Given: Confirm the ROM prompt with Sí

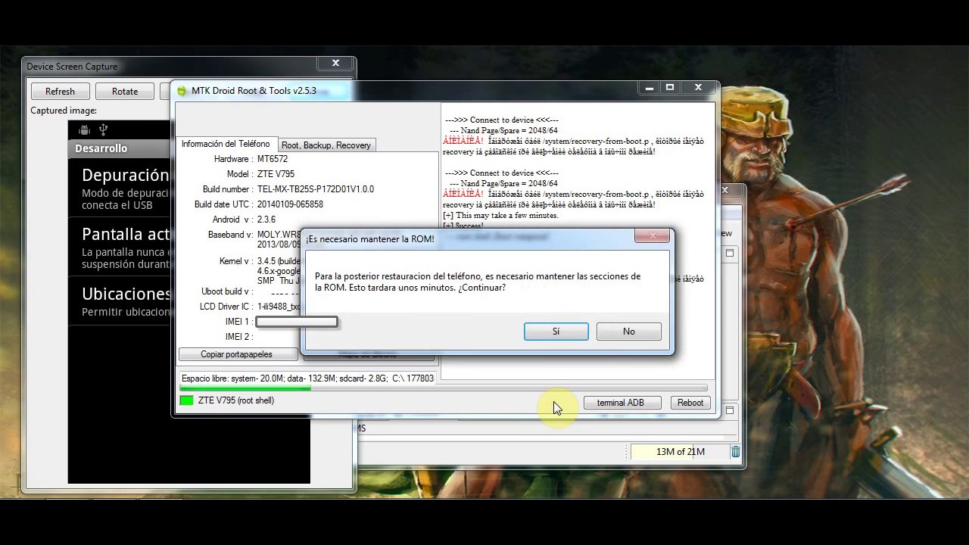Looking at the screenshot, I should [556, 332].
